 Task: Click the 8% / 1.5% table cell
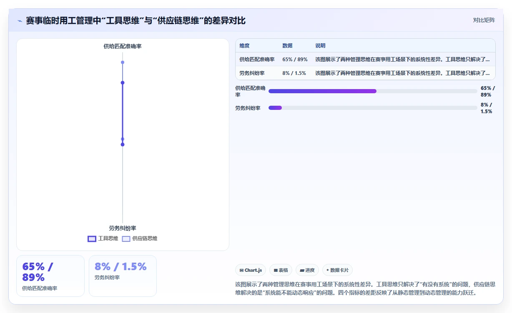click(x=294, y=73)
